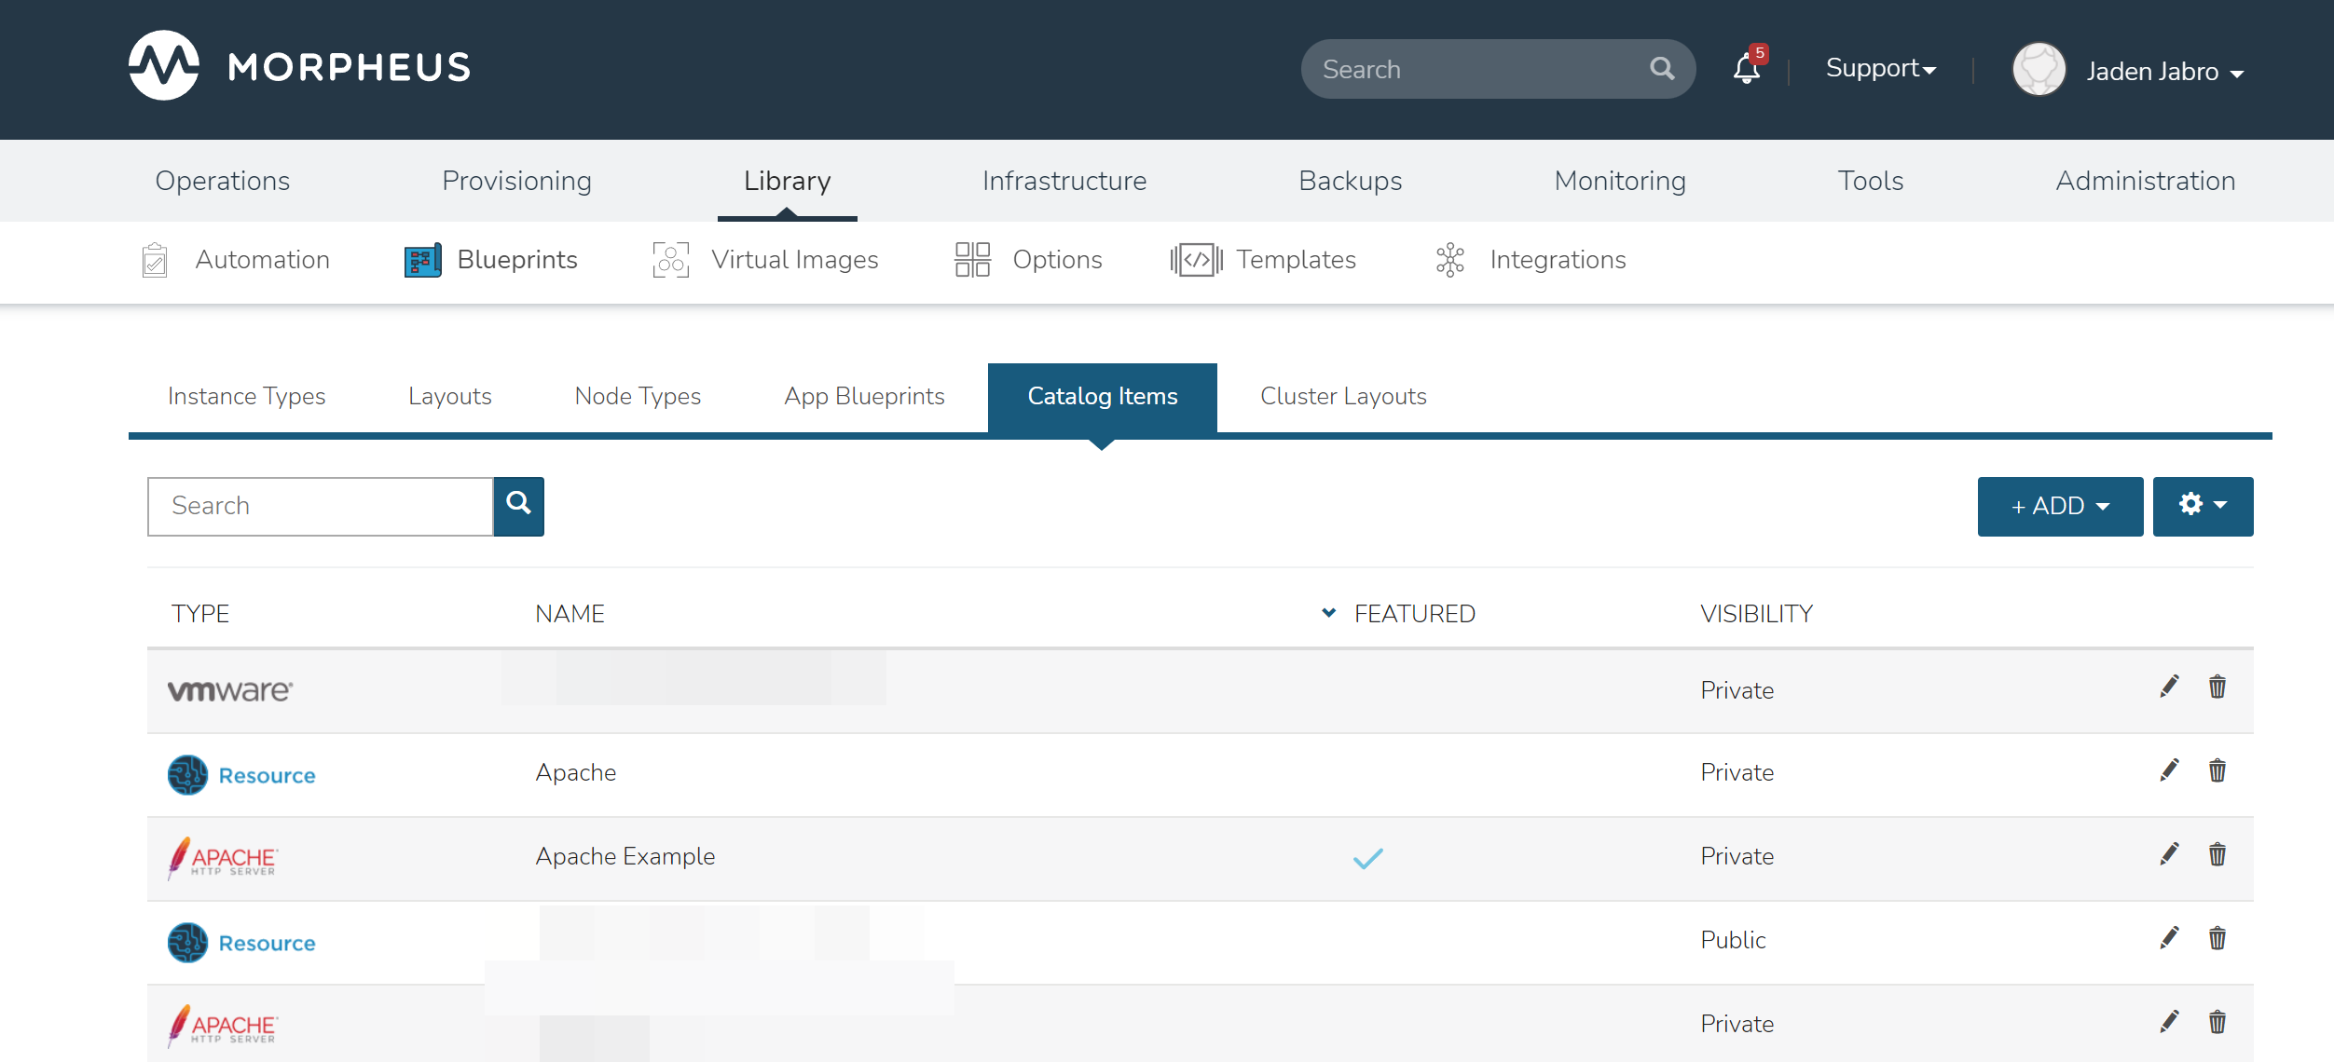Expand the Support menu

pyautogui.click(x=1880, y=69)
